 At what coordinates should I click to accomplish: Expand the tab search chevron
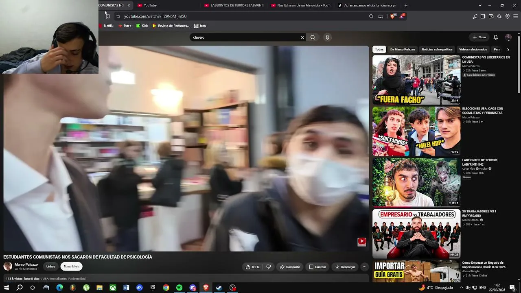480,5
